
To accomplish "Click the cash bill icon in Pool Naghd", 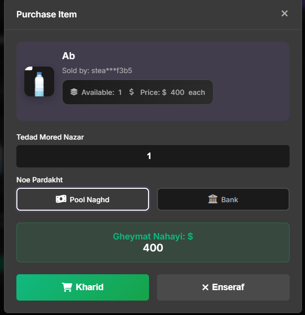I will [x=61, y=199].
